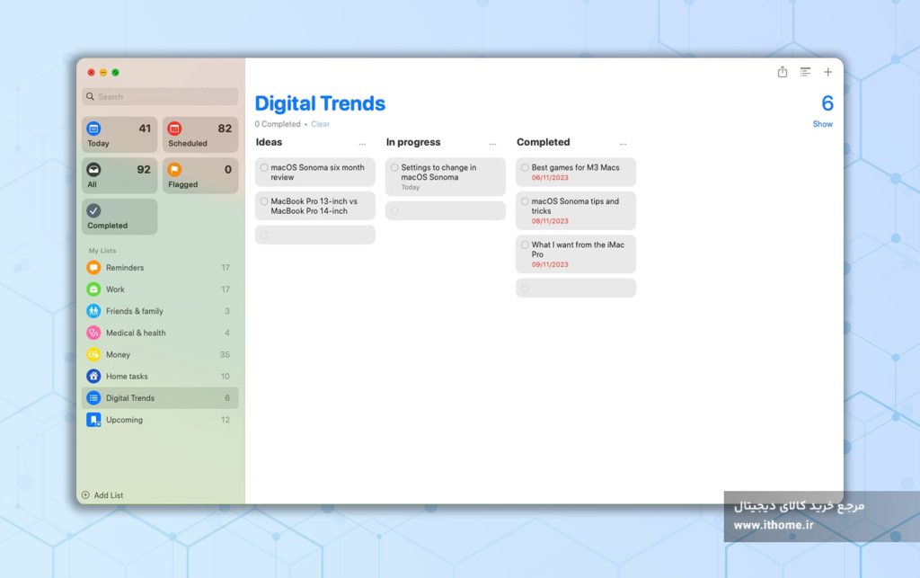920x578 pixels.
Task: Click the My Lists section header
Action: pyautogui.click(x=102, y=251)
